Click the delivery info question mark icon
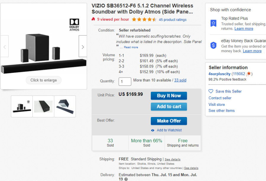This screenshot has width=266, height=181. (126, 179)
